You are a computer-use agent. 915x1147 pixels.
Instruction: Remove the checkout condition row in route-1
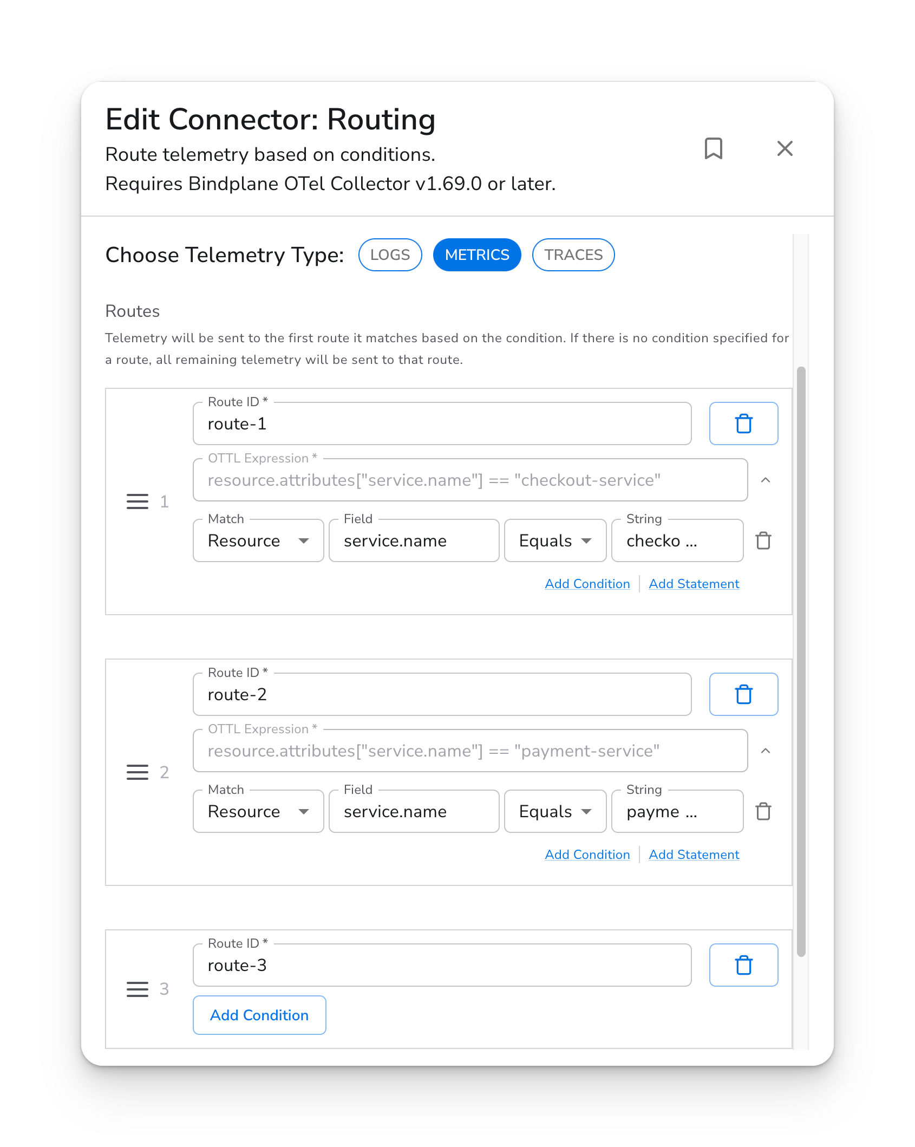pos(763,540)
